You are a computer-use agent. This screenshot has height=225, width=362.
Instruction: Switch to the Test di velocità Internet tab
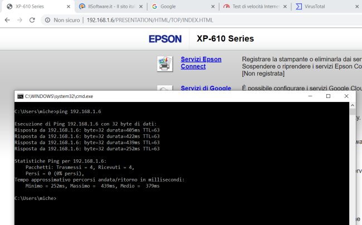click(x=255, y=7)
